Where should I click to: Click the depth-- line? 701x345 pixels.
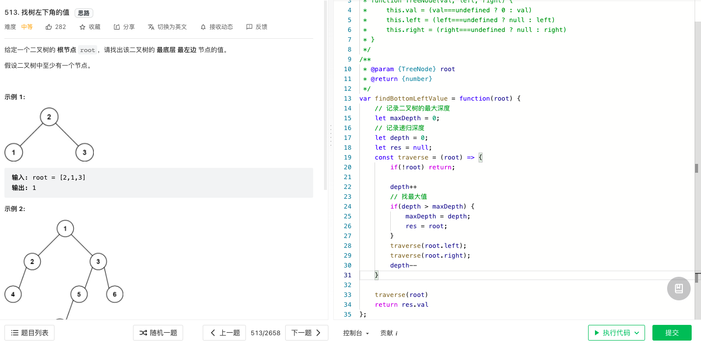click(404, 265)
